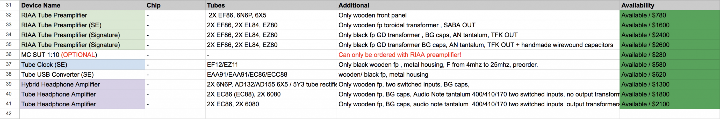The image size is (720, 119).
Task: Select the "Only wooden front panel" cell
Action: pyautogui.click(x=478, y=15)
